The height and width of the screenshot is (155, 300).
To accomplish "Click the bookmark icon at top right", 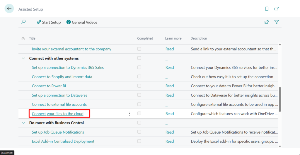I will [267, 9].
